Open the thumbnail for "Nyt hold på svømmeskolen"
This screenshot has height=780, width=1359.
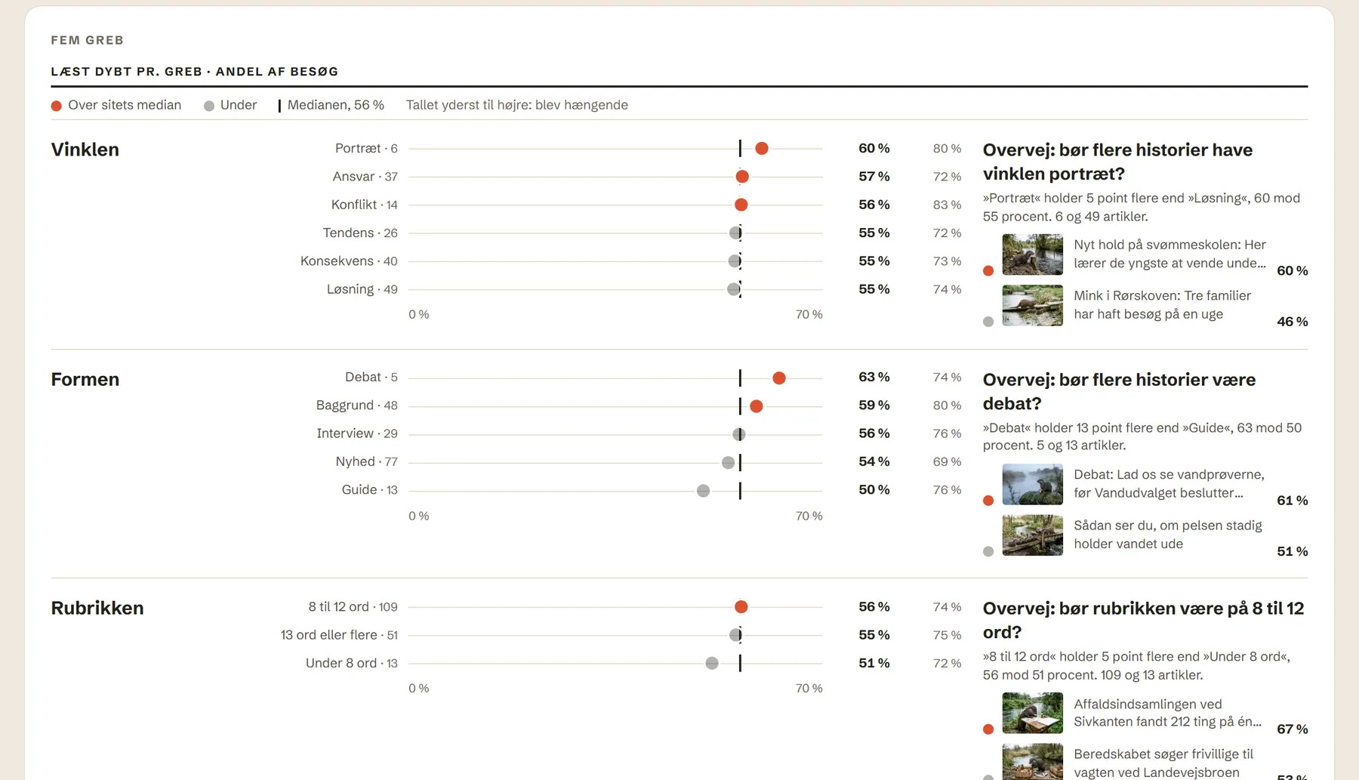tap(1032, 254)
